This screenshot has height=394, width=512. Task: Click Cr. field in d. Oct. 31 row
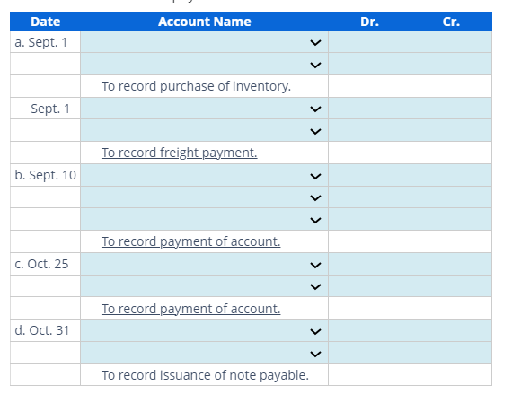point(451,330)
